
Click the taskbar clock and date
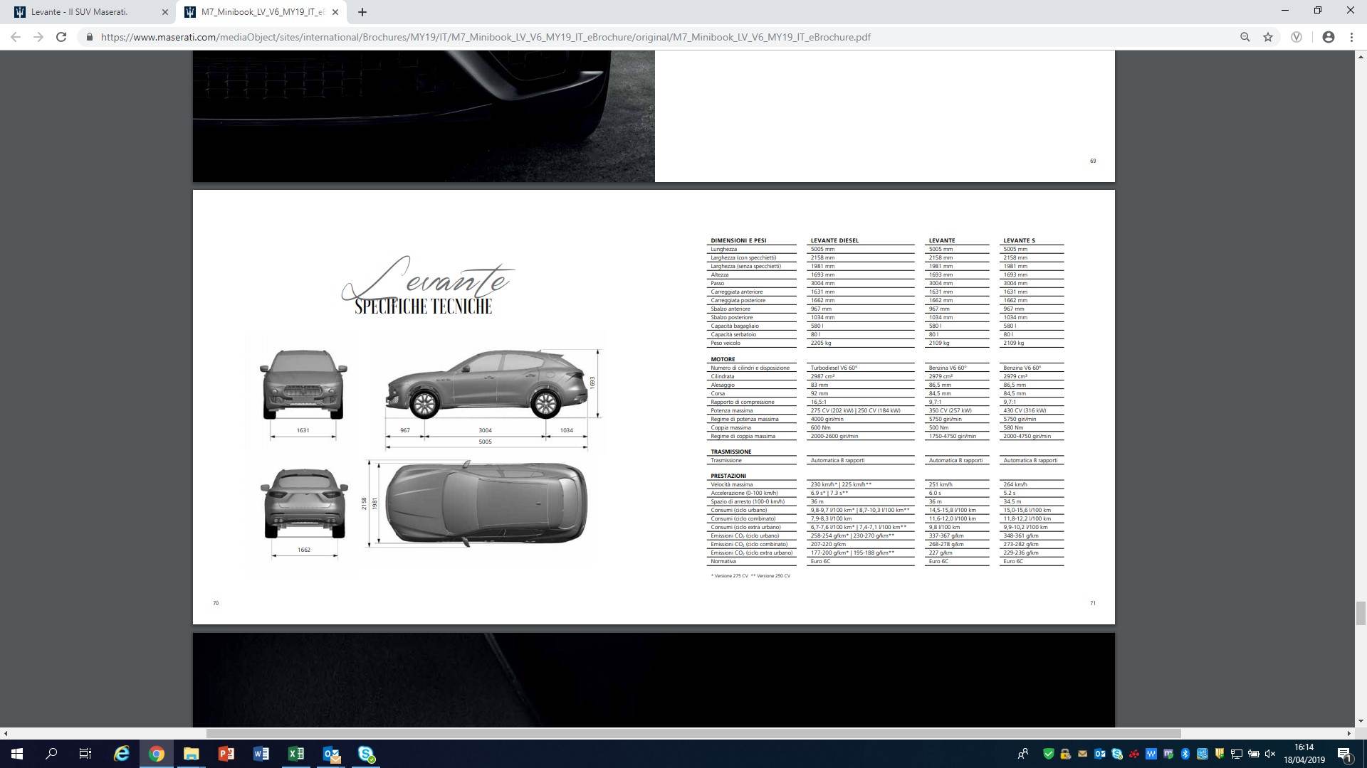1304,754
